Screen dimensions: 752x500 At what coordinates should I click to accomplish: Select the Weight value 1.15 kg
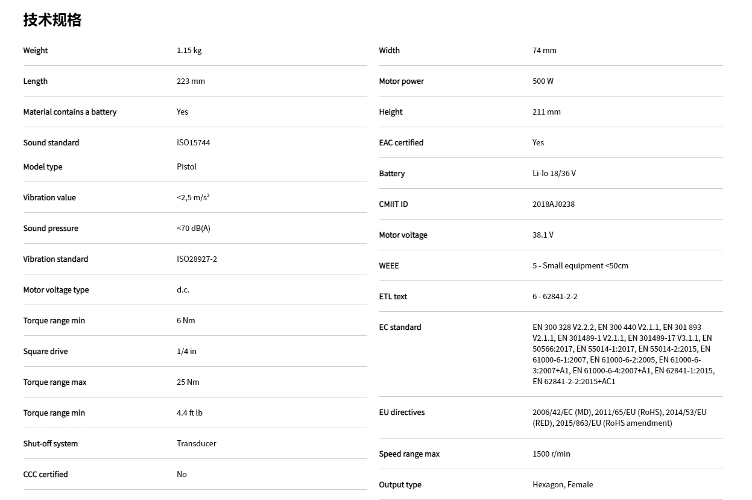pos(189,51)
